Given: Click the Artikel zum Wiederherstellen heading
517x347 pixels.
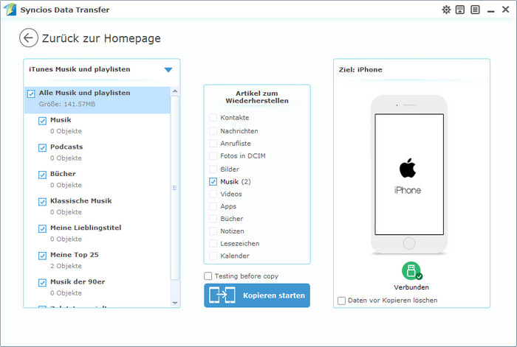Looking at the screenshot, I should (257, 97).
